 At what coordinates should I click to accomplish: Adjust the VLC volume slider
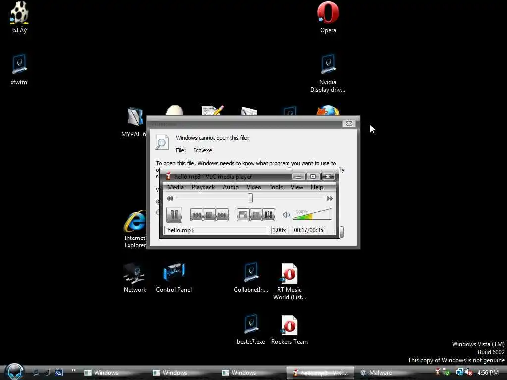click(x=312, y=214)
